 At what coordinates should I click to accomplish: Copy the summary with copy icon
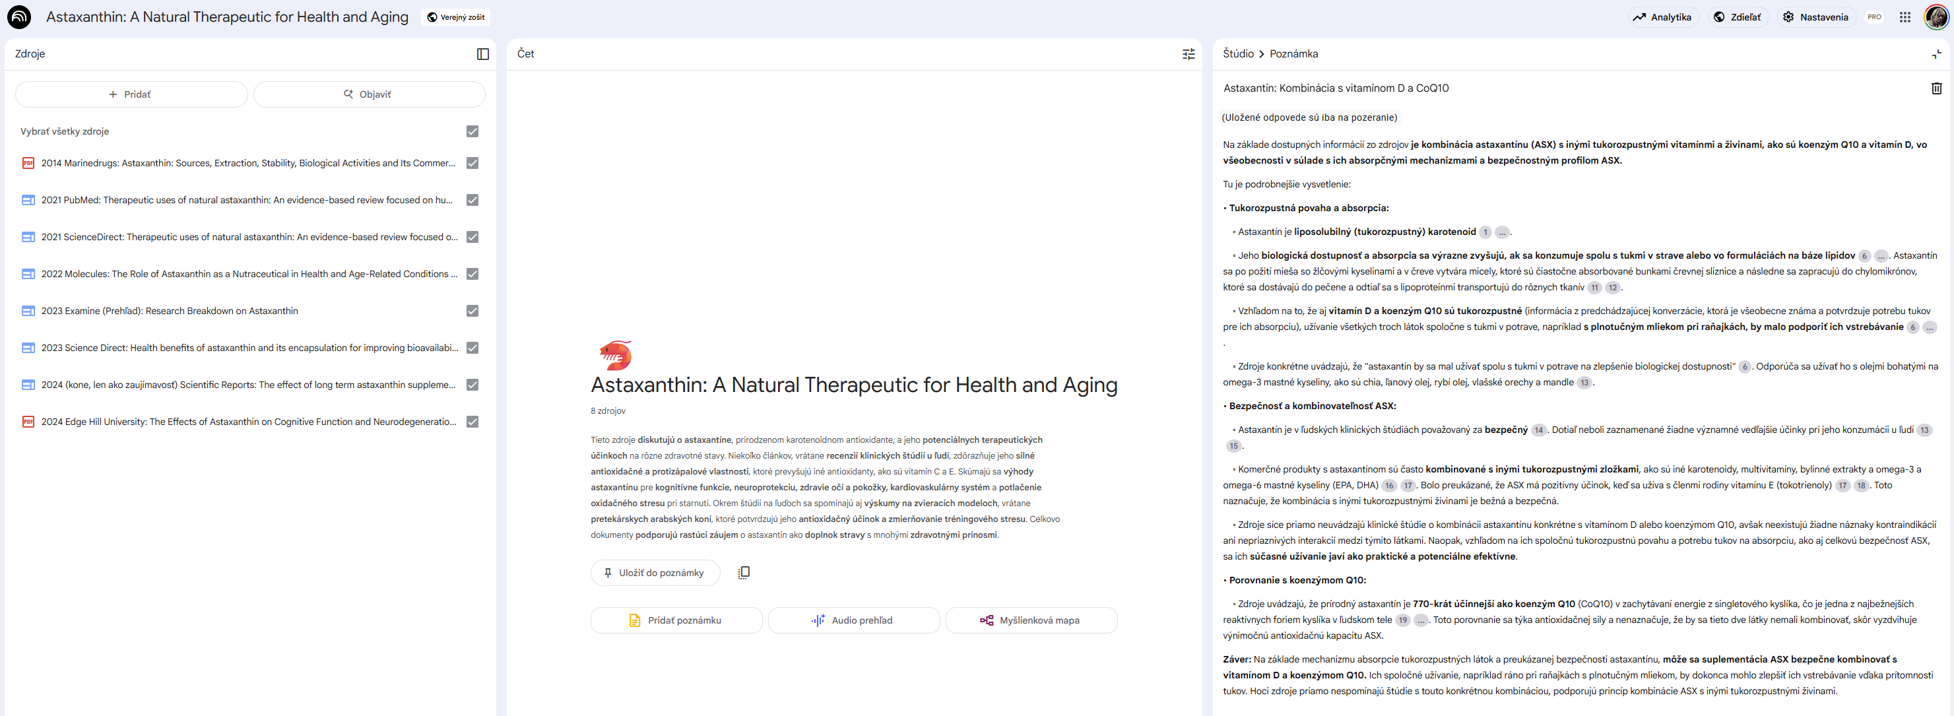[743, 573]
